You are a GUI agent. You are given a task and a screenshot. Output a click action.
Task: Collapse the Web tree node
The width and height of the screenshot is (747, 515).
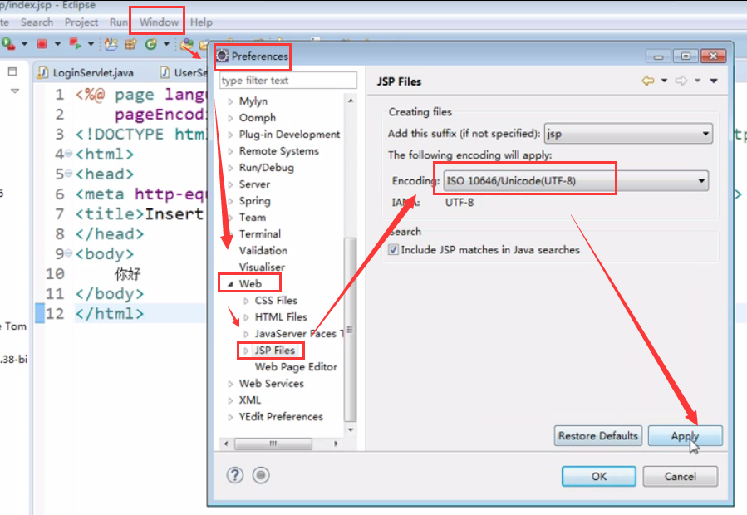tap(230, 284)
